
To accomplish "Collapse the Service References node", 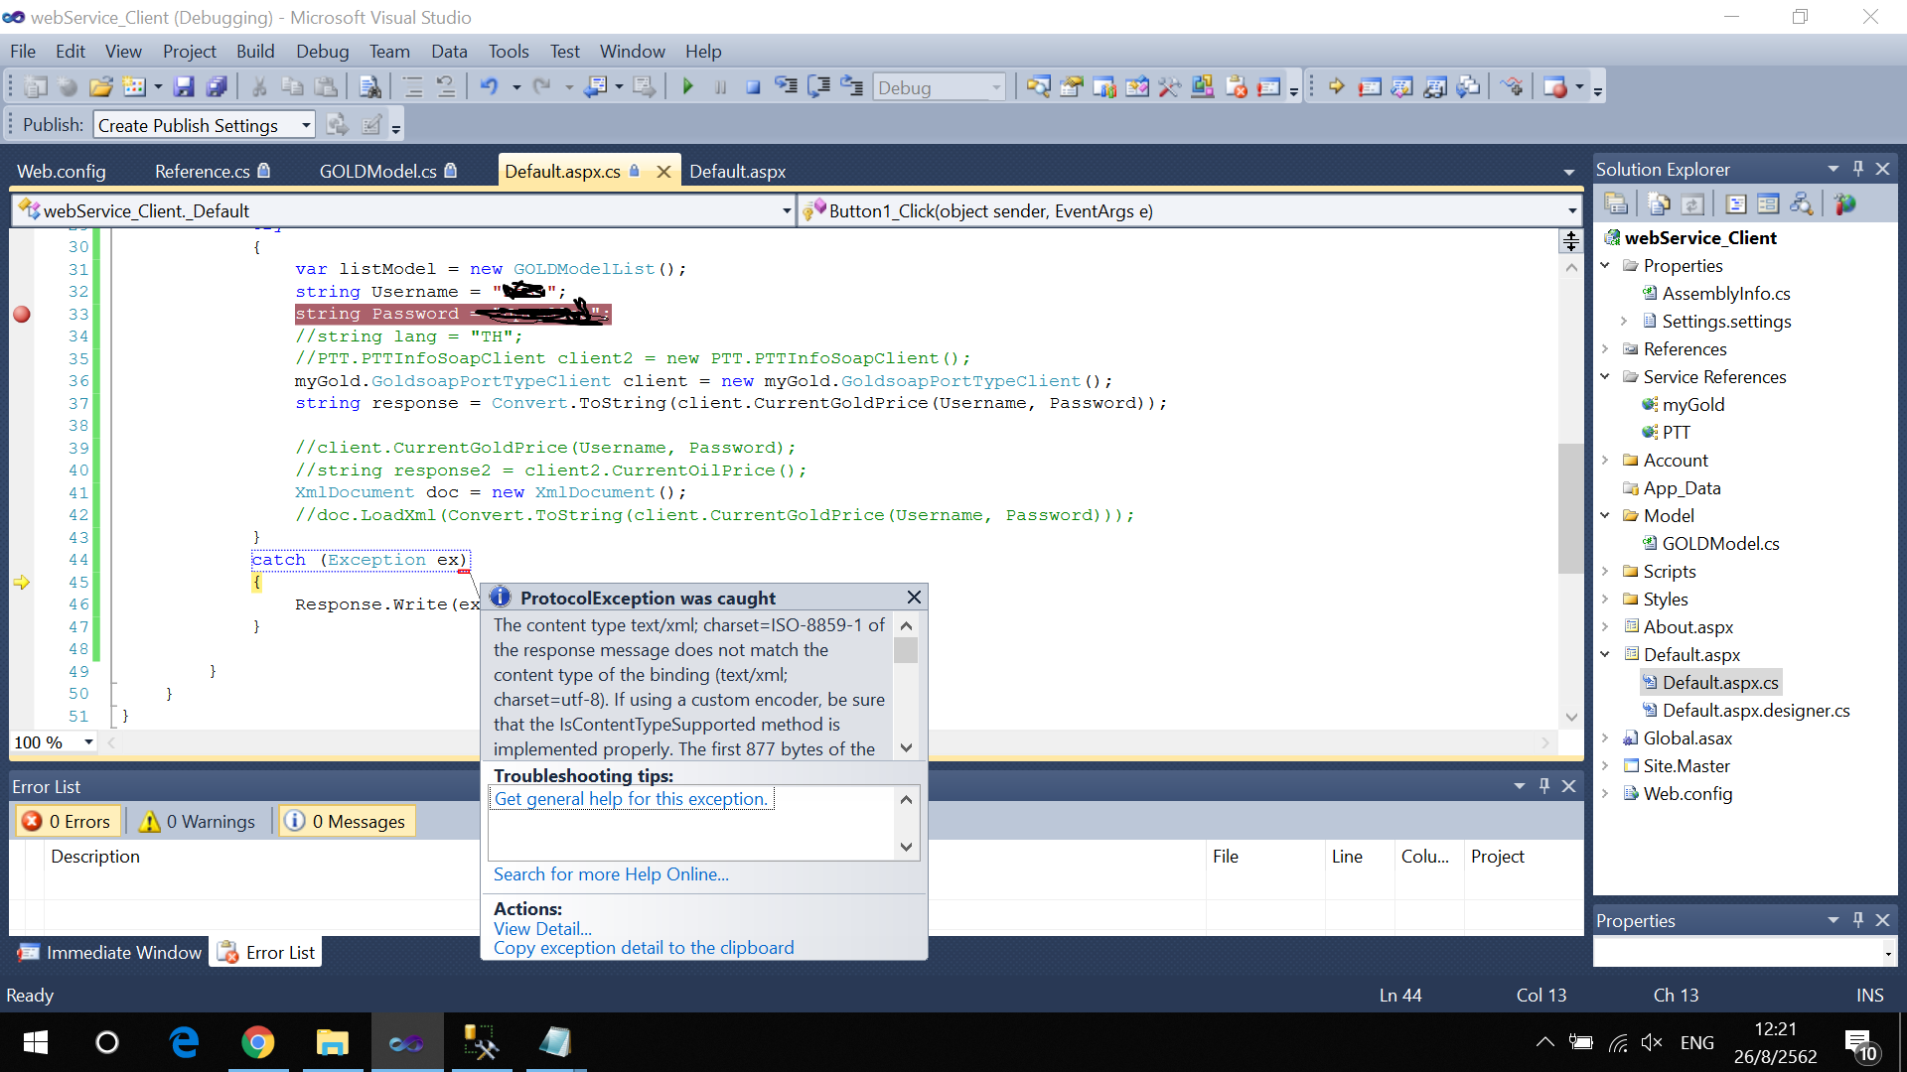I will [1605, 376].
